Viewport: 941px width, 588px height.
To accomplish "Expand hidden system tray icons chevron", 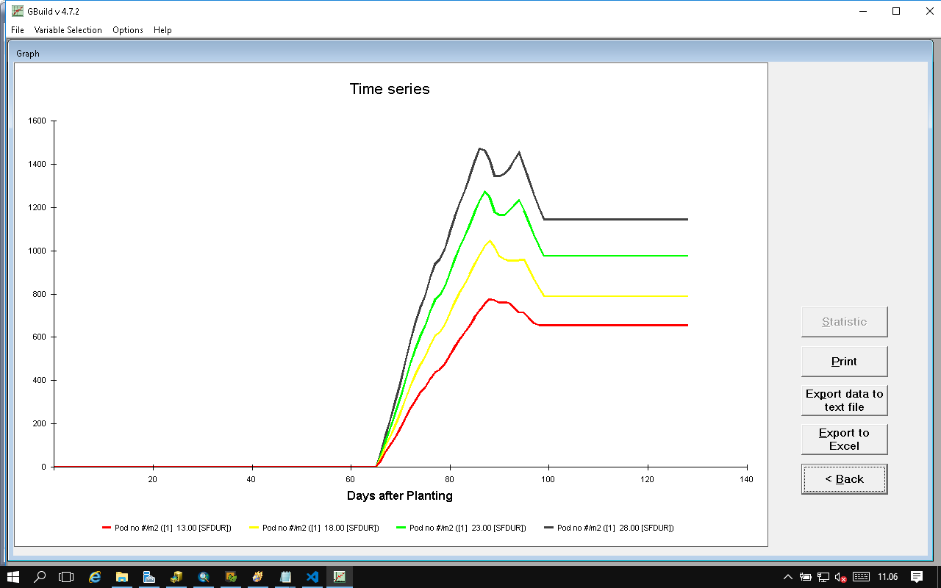I will pos(788,577).
